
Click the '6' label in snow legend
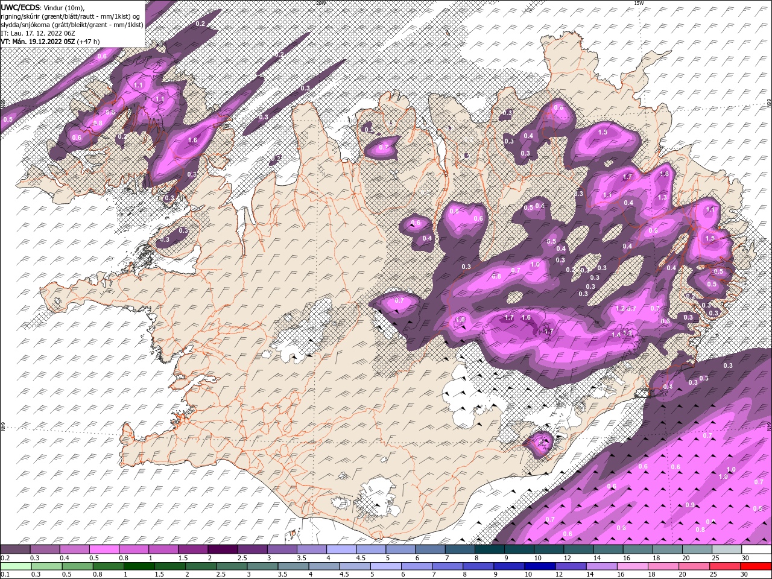tap(418, 558)
